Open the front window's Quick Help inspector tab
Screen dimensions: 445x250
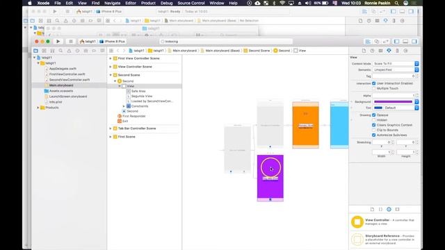373,51
